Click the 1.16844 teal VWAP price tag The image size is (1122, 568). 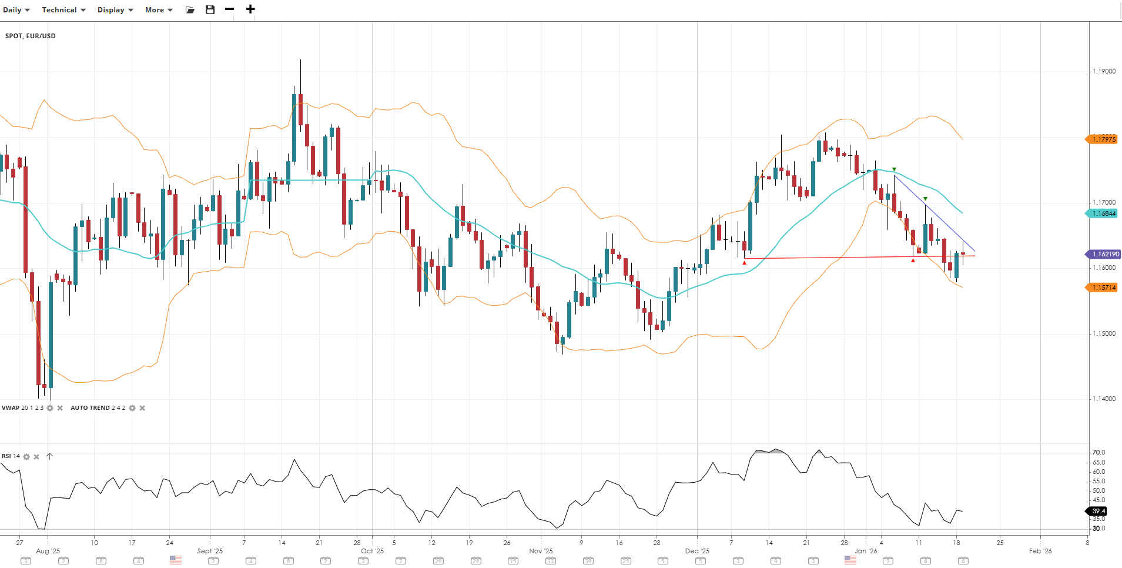(1103, 213)
